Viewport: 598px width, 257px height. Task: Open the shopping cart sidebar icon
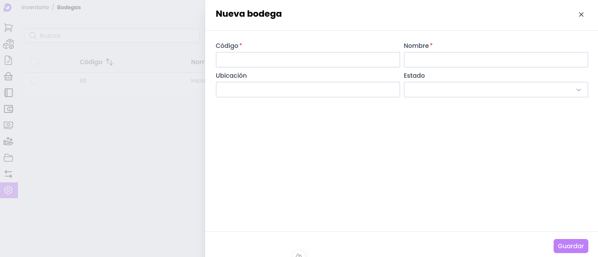point(8,28)
